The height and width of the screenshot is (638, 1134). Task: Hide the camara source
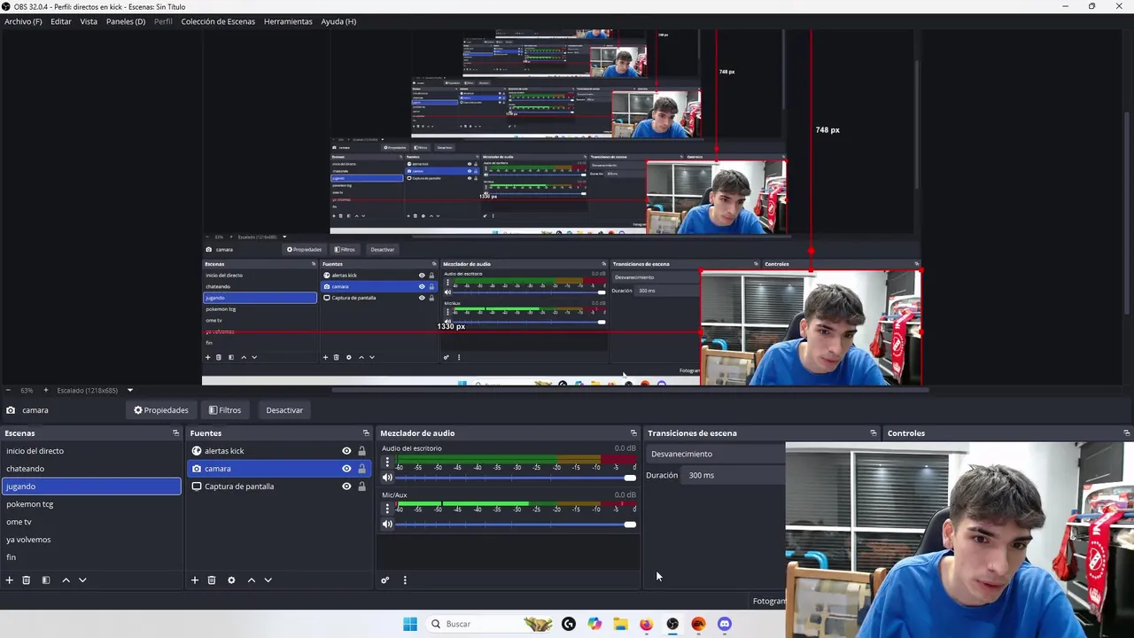click(x=346, y=469)
